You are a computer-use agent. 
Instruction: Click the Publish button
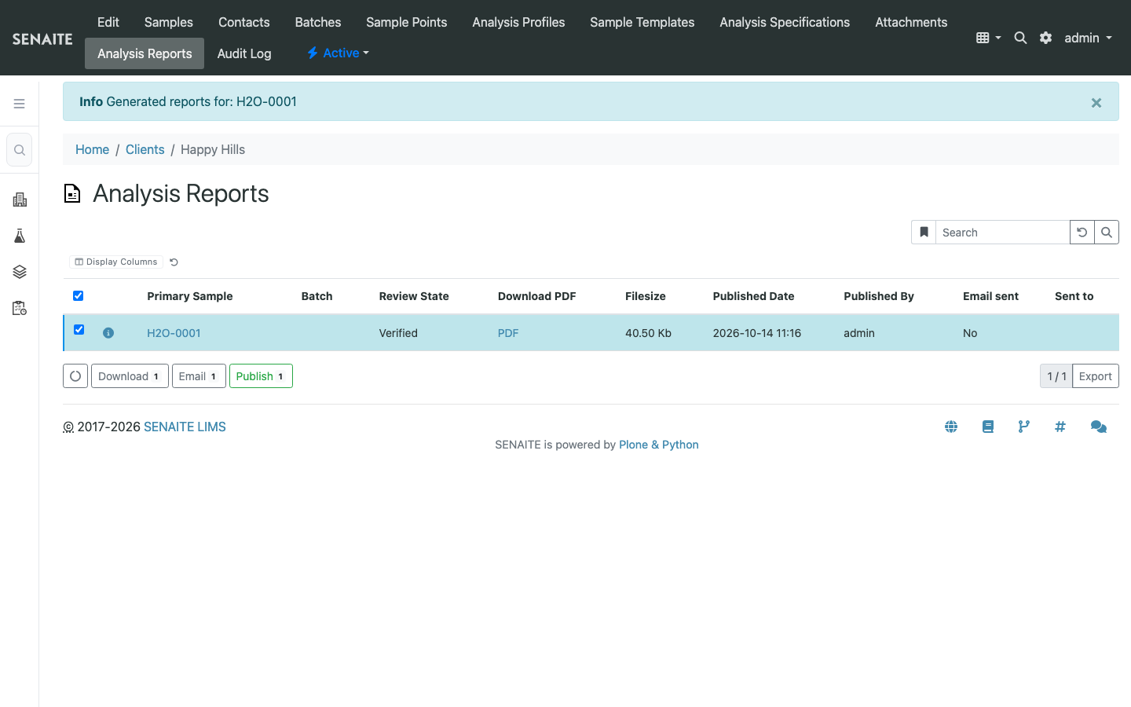[x=261, y=376]
